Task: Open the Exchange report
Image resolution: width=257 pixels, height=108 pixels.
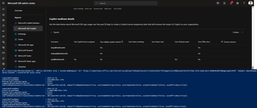Action: [22, 34]
